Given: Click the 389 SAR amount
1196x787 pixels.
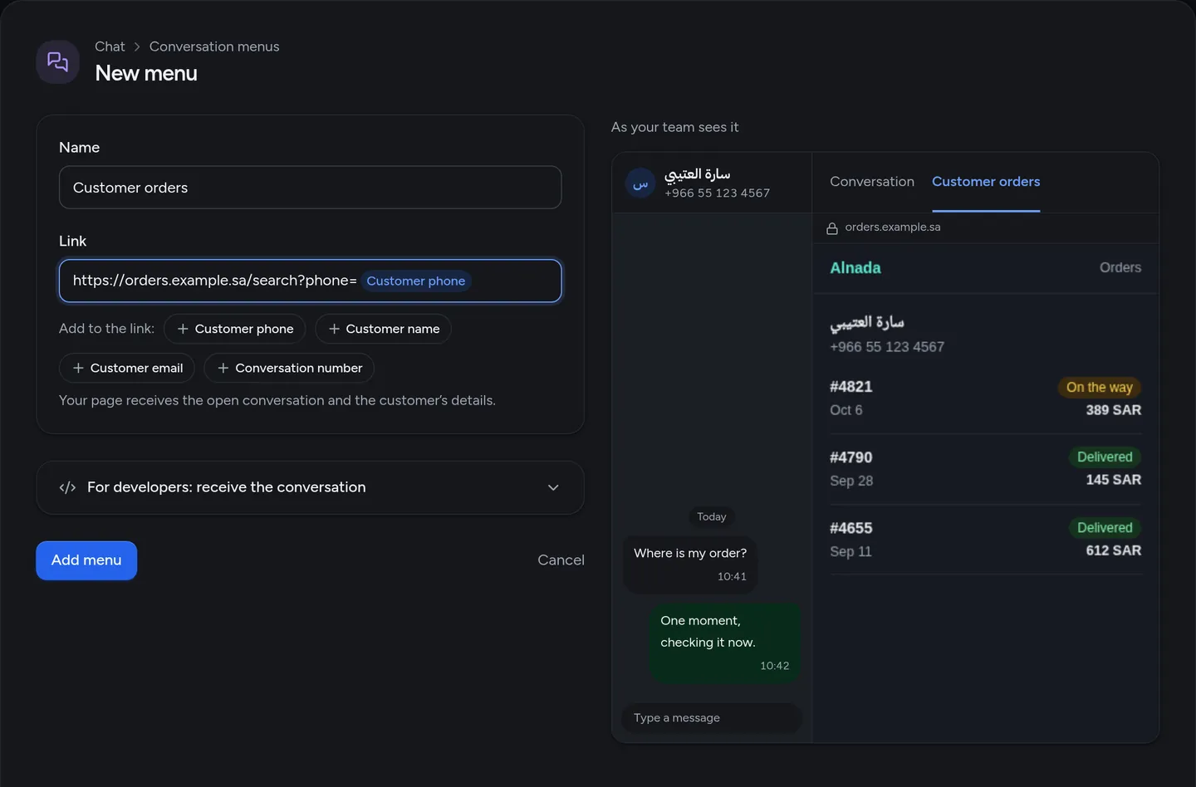Looking at the screenshot, I should 1114,410.
